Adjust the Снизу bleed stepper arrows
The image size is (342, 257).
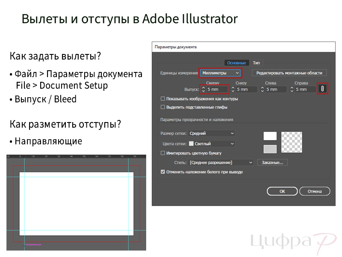(233, 90)
